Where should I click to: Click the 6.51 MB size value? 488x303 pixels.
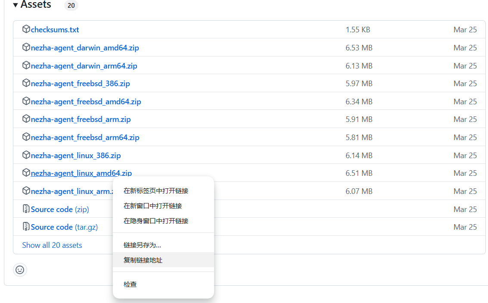click(359, 173)
